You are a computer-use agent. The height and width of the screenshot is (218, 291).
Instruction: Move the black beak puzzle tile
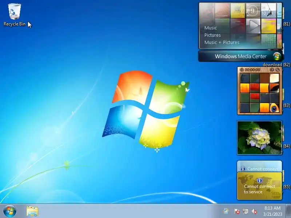(274, 88)
